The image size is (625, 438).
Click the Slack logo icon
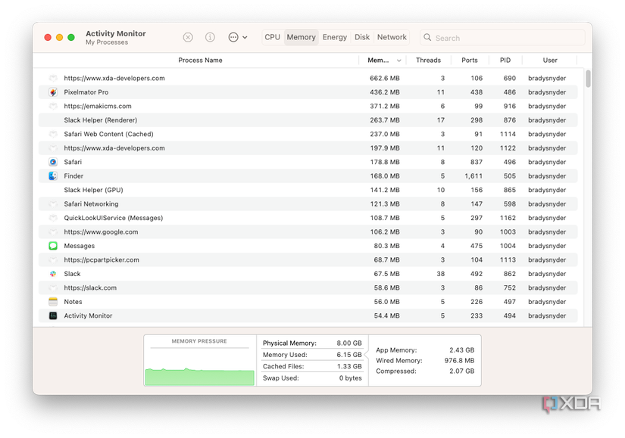point(53,274)
